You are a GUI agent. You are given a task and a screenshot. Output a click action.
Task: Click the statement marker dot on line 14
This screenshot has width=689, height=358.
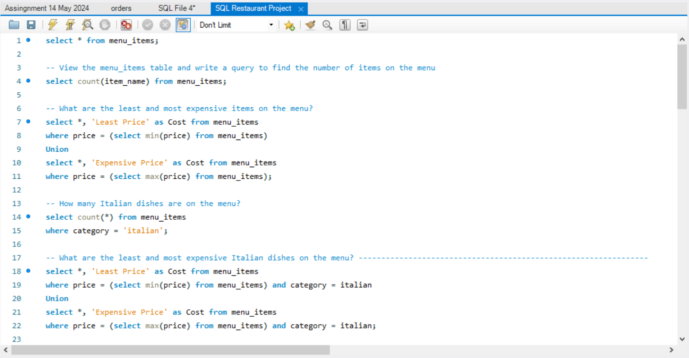(x=28, y=217)
